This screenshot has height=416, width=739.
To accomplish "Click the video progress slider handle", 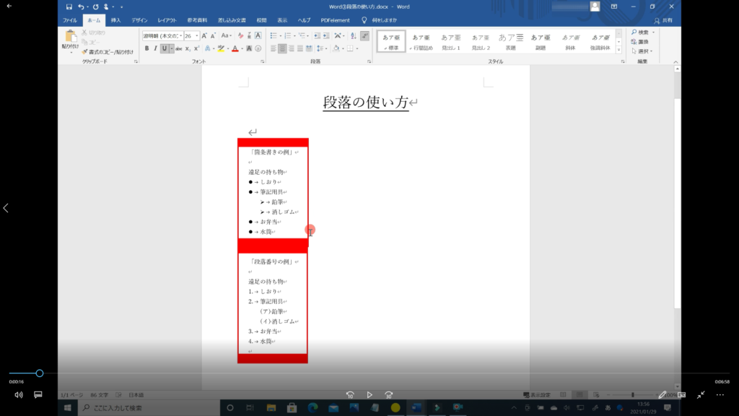I will [40, 373].
